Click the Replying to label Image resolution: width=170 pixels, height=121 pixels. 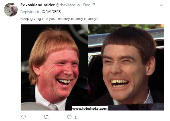(x=30, y=12)
